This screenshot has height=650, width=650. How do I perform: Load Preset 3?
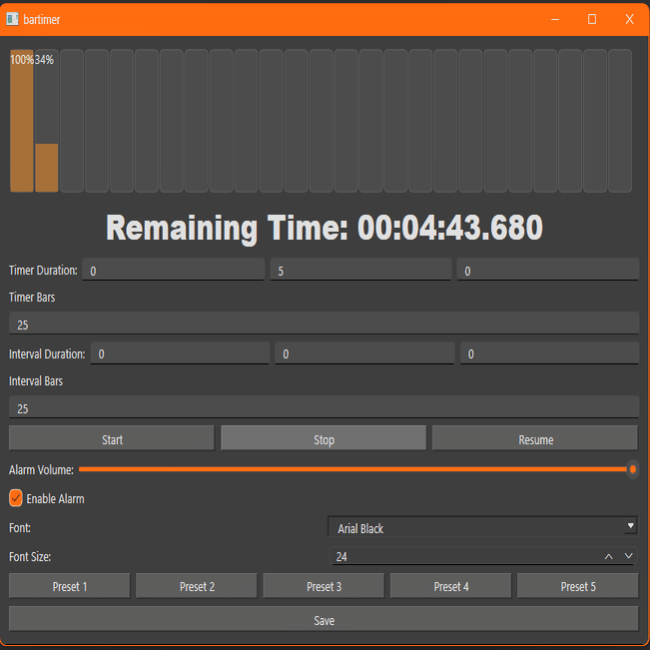click(324, 586)
